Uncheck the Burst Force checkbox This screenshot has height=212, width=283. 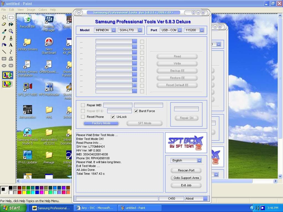(136, 111)
